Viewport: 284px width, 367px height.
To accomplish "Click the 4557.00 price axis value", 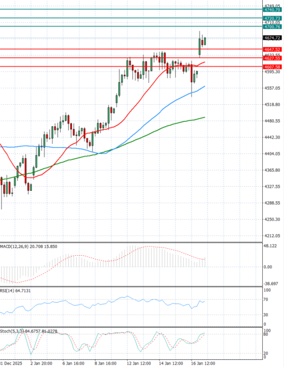I will 273,88.
